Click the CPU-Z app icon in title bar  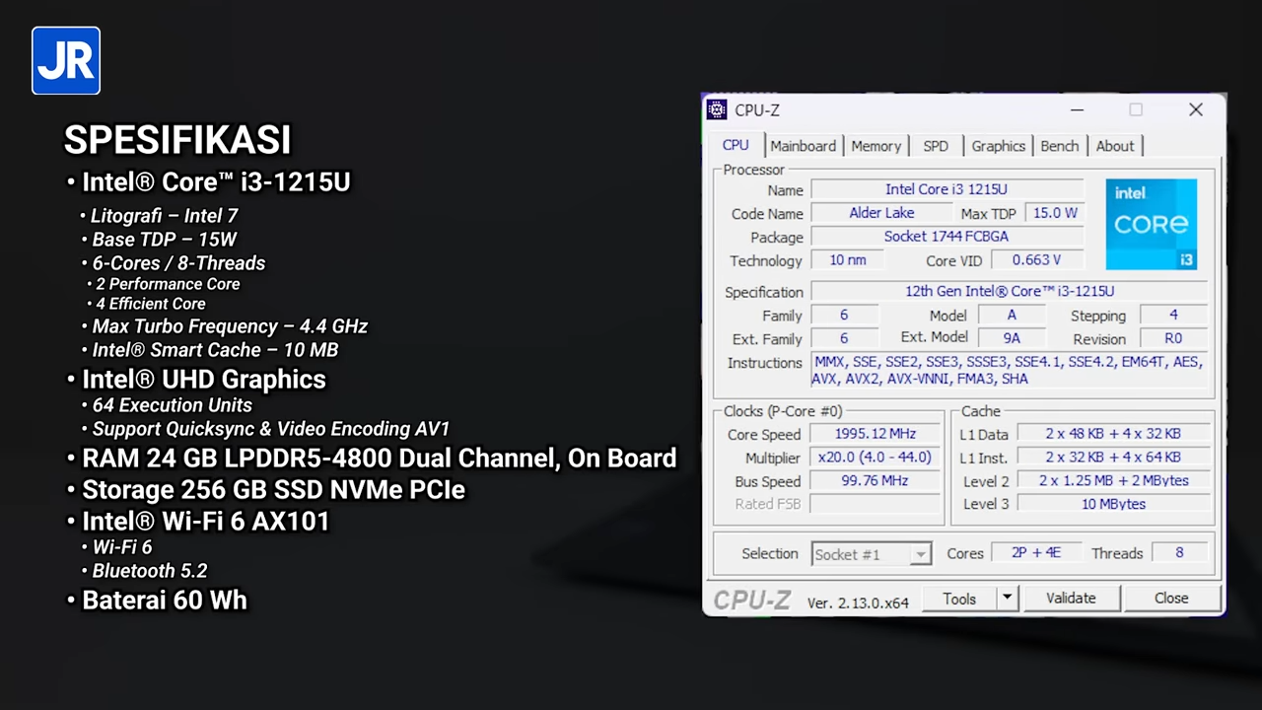tap(717, 110)
